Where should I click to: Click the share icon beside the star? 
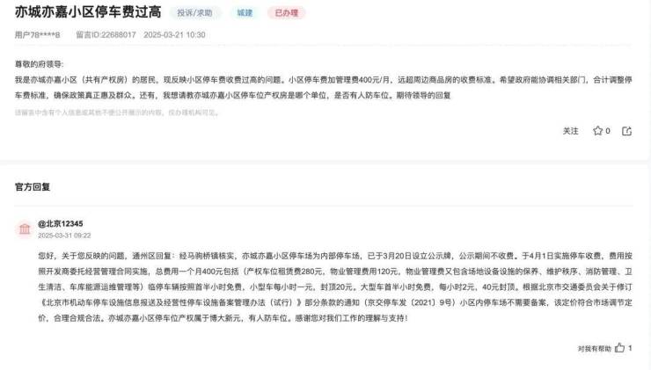tap(626, 131)
